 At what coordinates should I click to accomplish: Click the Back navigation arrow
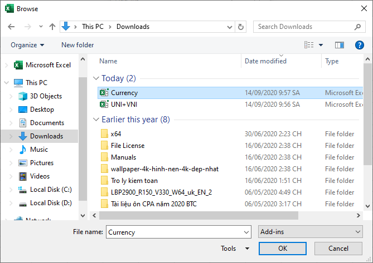pyautogui.click(x=11, y=27)
